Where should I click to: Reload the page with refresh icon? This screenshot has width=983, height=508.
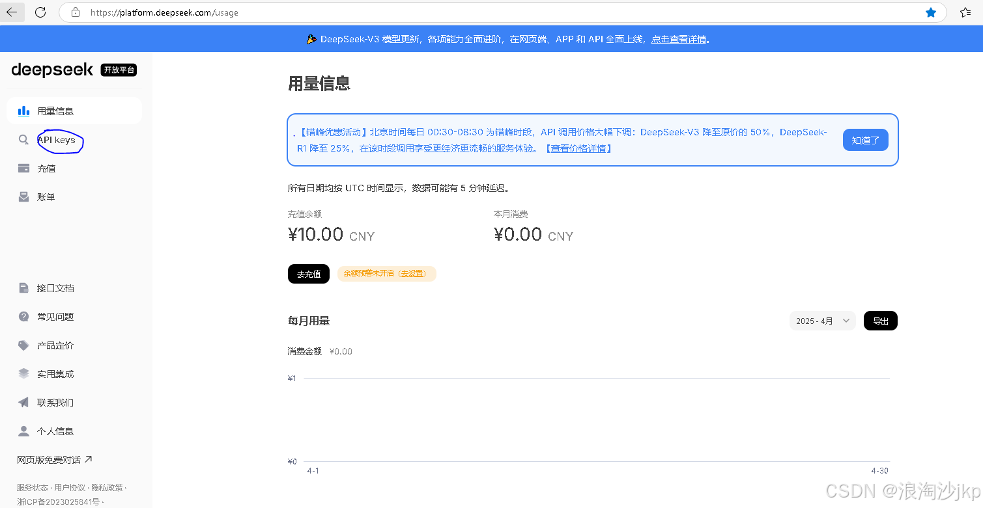click(x=40, y=12)
